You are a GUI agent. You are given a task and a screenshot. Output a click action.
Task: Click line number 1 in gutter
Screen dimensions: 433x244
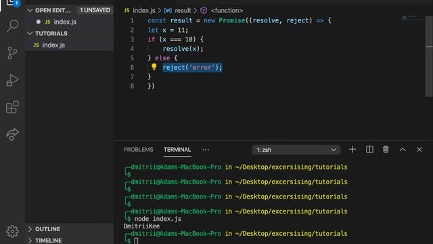point(132,20)
